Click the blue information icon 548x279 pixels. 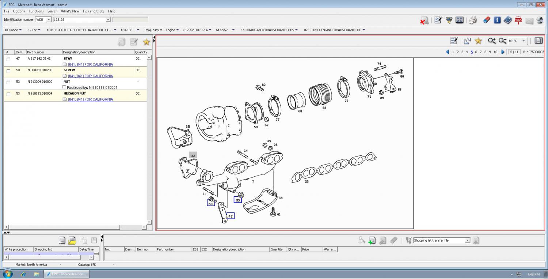pyautogui.click(x=497, y=20)
